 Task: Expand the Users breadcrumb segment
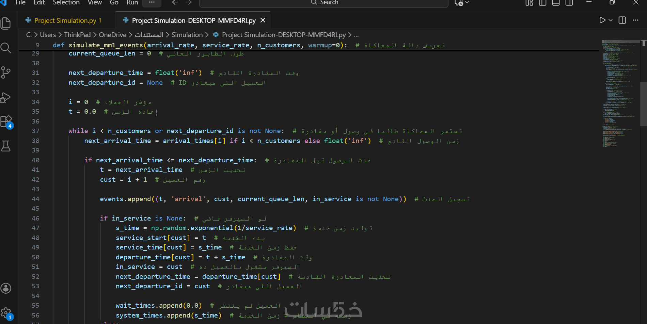coord(48,35)
